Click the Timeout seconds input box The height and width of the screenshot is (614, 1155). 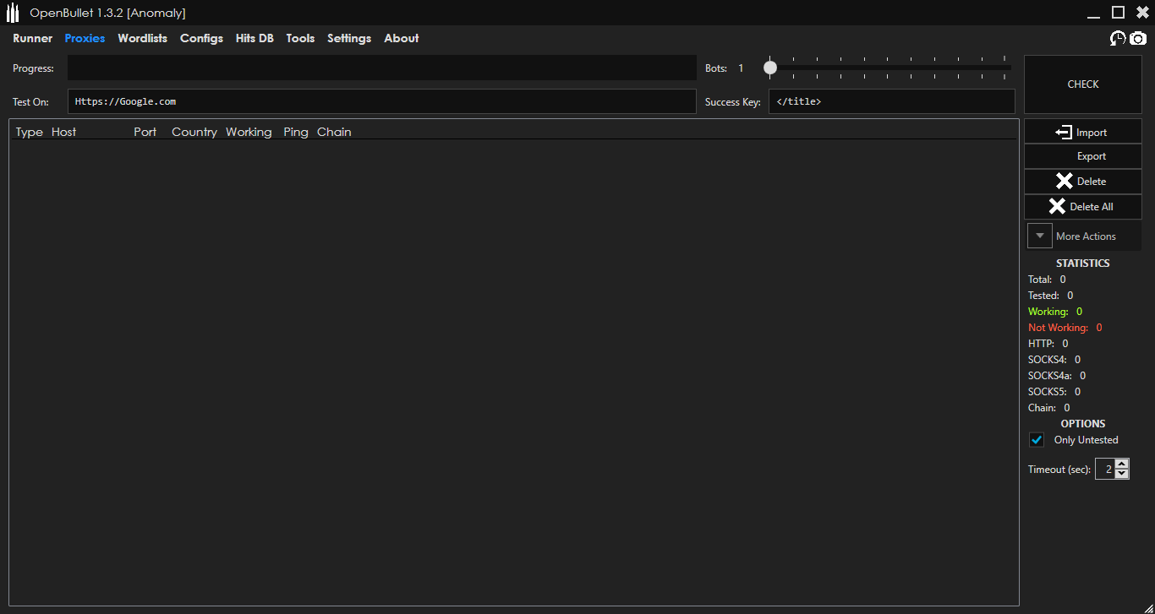pos(1105,469)
